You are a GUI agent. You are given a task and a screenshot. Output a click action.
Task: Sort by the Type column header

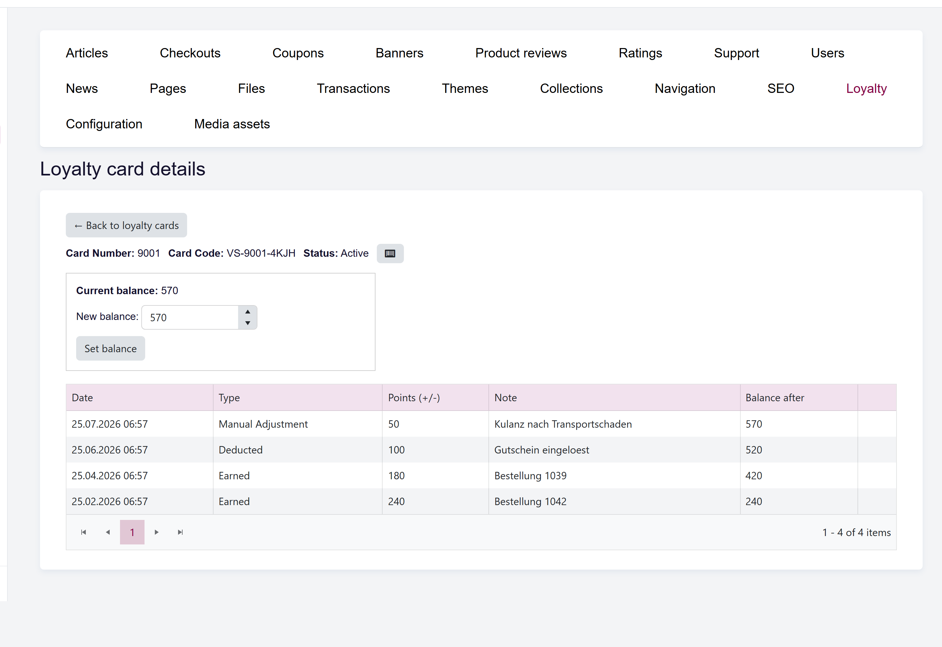click(x=298, y=398)
